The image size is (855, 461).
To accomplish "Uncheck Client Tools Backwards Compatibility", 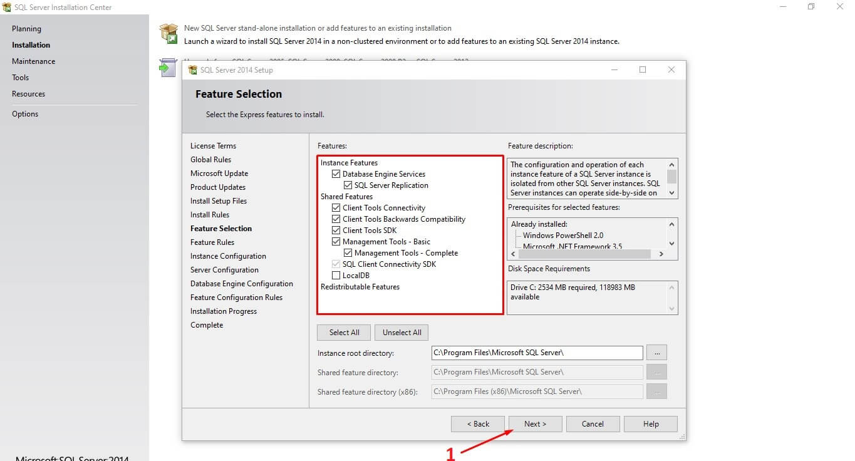I will [x=336, y=219].
